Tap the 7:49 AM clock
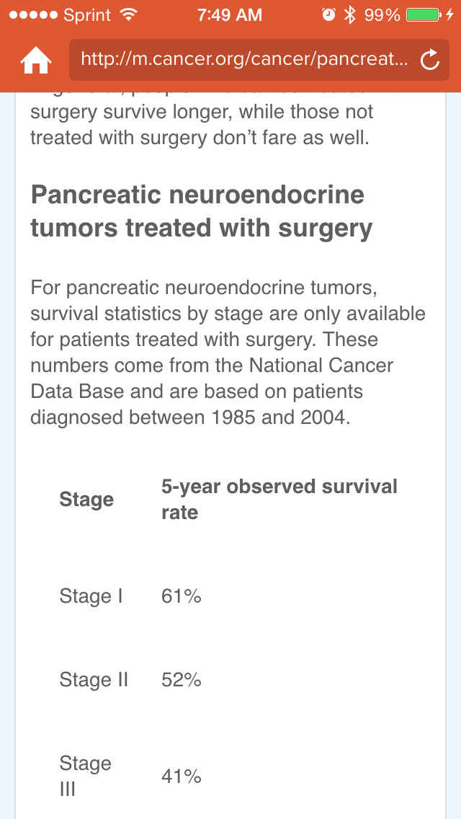 click(x=230, y=14)
